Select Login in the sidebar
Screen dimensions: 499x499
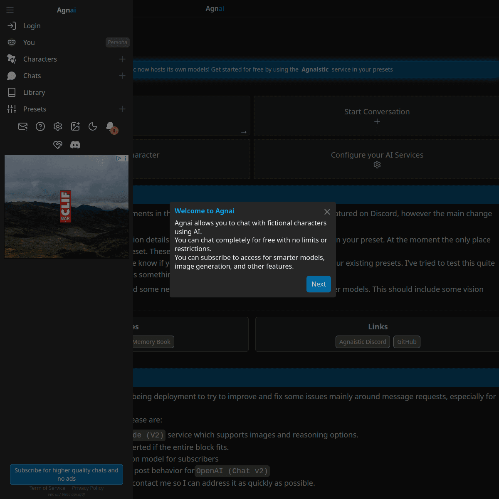click(x=32, y=26)
